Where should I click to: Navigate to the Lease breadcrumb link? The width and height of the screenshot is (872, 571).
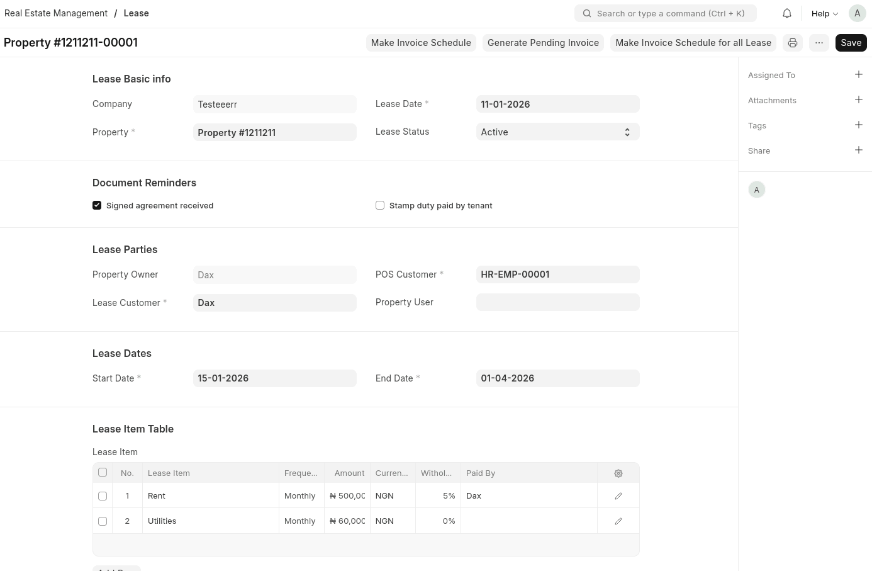tap(136, 13)
